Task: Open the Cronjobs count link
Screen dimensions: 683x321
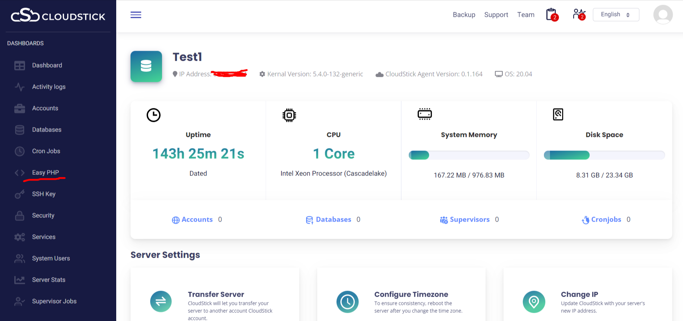Action: click(x=606, y=219)
